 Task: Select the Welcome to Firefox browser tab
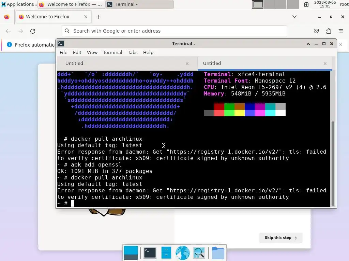[x=54, y=17]
